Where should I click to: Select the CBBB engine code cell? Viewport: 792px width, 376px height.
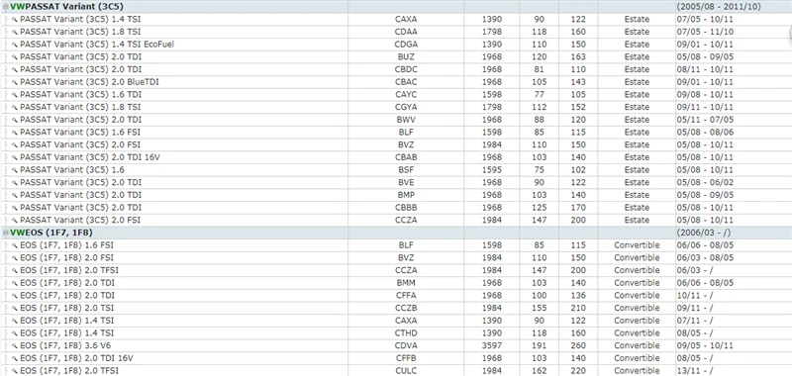tap(406, 208)
